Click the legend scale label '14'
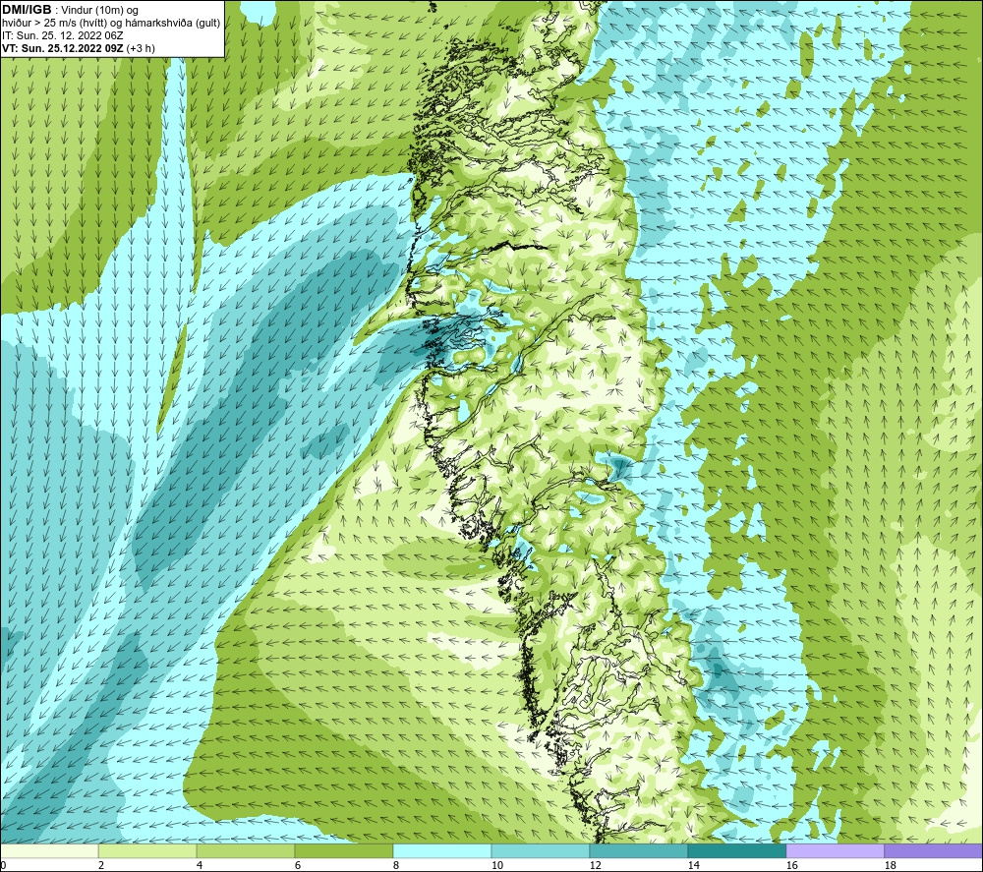Viewport: 983px width, 872px height. point(693,865)
